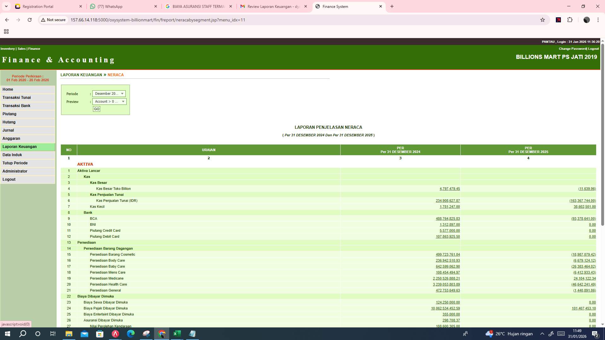The height and width of the screenshot is (340, 605).
Task: Open the Chrome profile avatar
Action: coord(587,20)
